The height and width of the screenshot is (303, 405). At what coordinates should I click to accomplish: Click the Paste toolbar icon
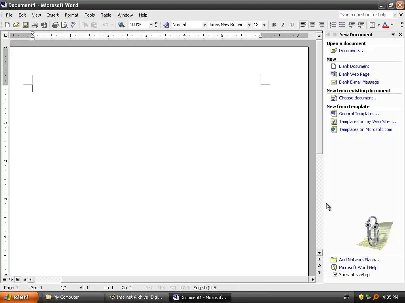coord(94,25)
